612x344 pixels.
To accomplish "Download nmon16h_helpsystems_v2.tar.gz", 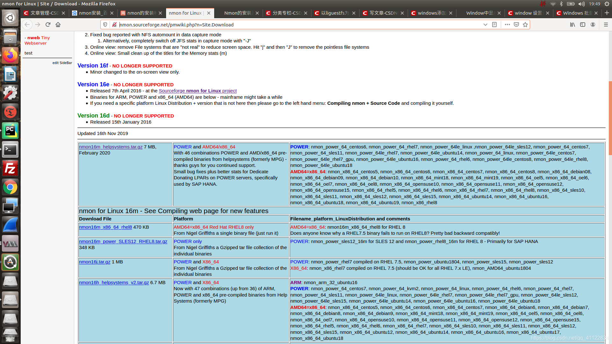I will pos(114,283).
